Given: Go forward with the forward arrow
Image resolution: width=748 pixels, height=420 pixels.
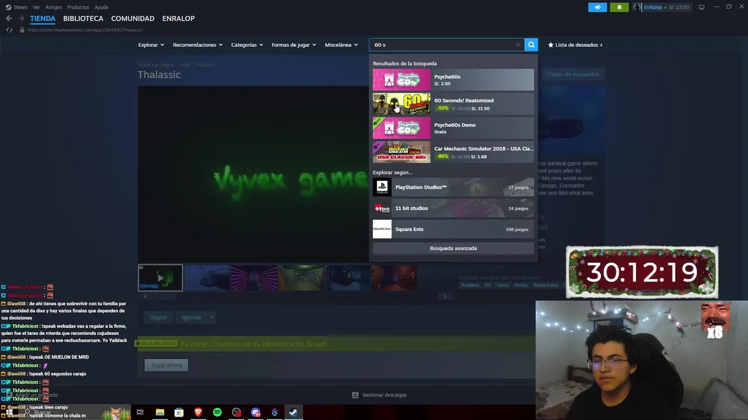Looking at the screenshot, I should point(21,19).
